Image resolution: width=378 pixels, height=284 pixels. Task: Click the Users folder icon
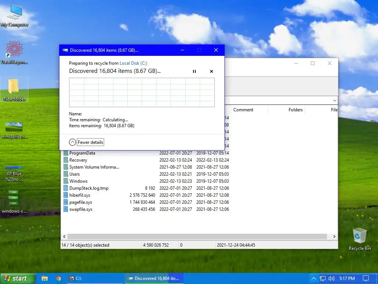coord(66,174)
